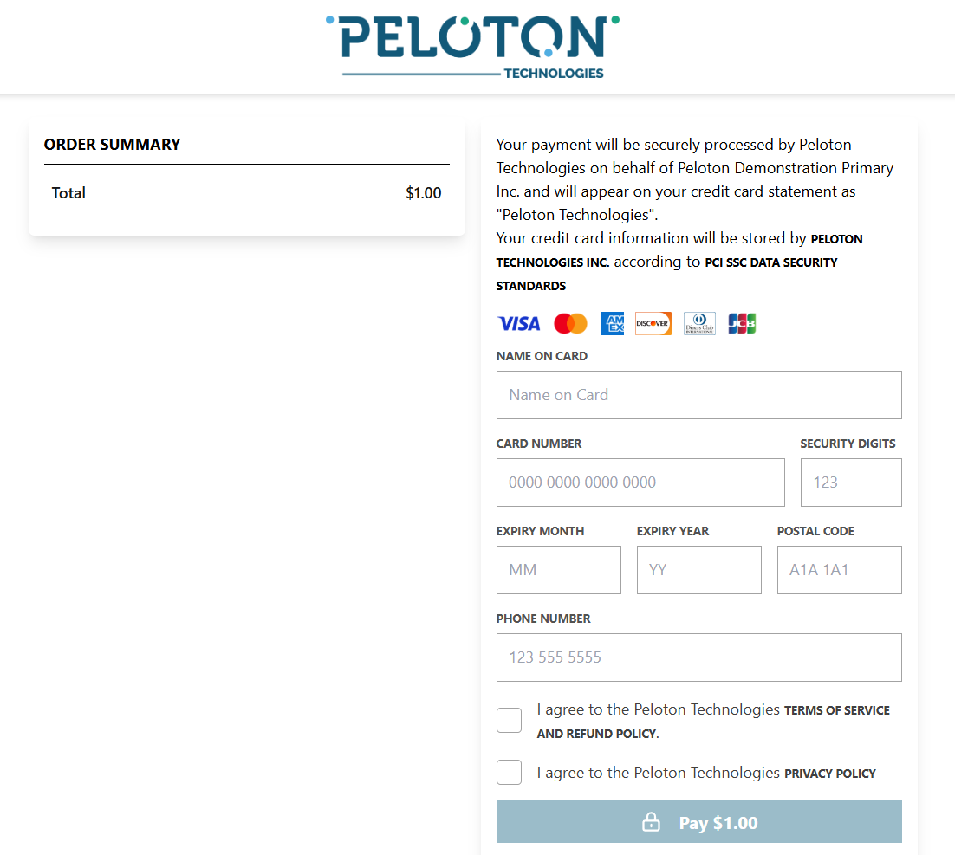Screen dimensions: 955x855
Task: Click into the Card Number field
Action: [640, 483]
